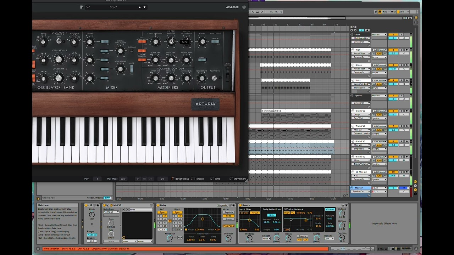This screenshot has height=255, width=454.
Task: Open the Reverb Smooth dropdown
Action: pos(266,238)
